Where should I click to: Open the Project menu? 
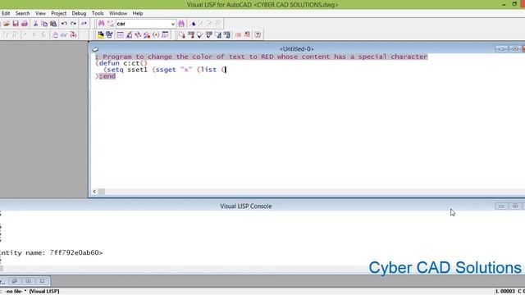[58, 13]
